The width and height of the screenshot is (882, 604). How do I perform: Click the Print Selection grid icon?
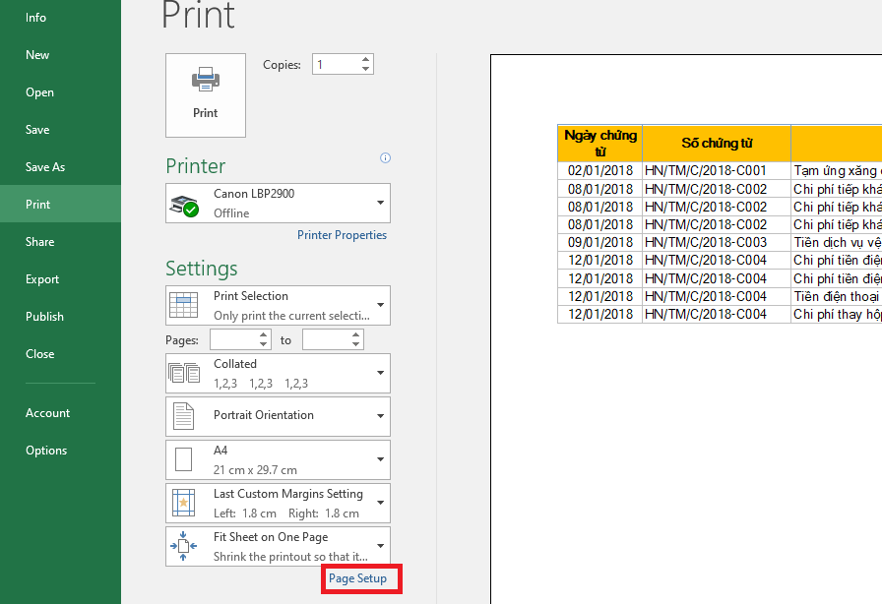point(184,305)
